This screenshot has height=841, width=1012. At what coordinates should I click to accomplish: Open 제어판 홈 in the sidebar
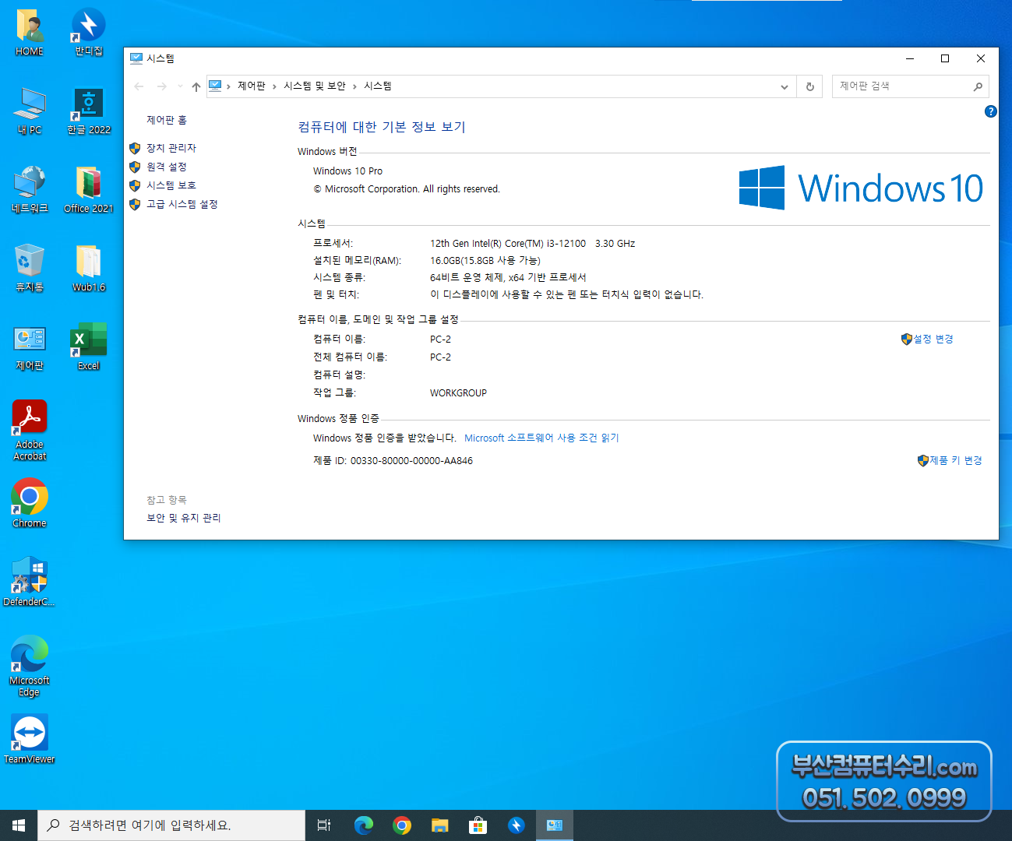coord(167,120)
